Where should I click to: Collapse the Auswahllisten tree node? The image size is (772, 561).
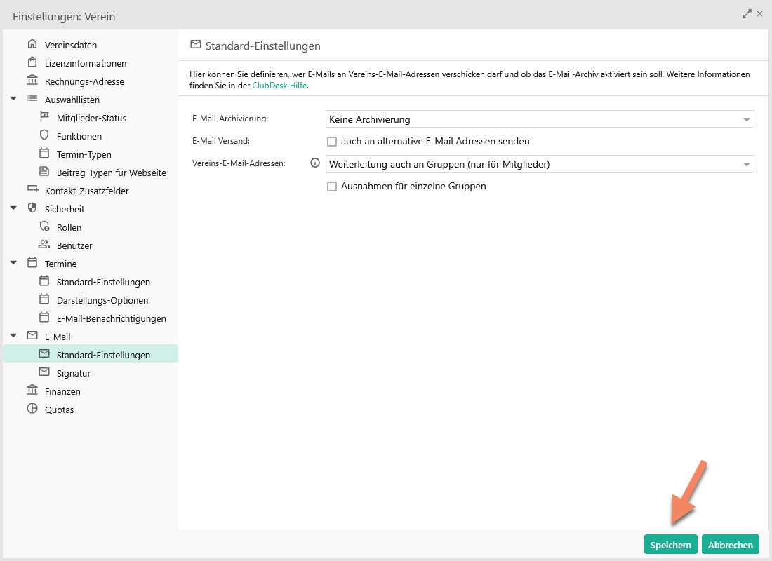coord(14,99)
